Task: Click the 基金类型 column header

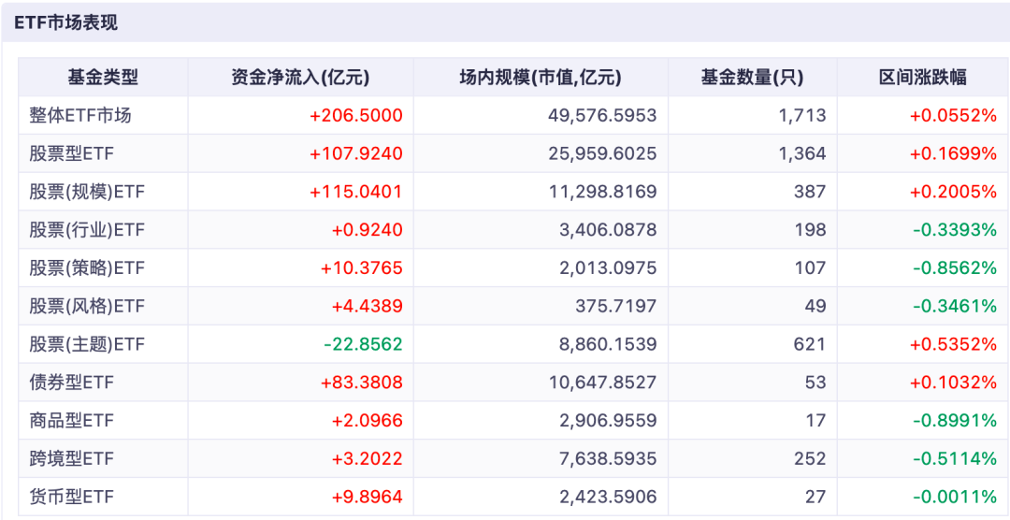Action: (103, 78)
